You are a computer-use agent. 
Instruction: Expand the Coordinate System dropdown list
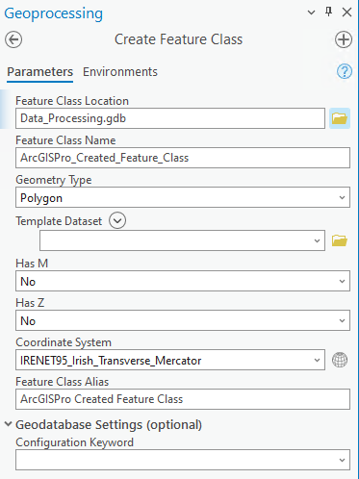click(x=317, y=360)
